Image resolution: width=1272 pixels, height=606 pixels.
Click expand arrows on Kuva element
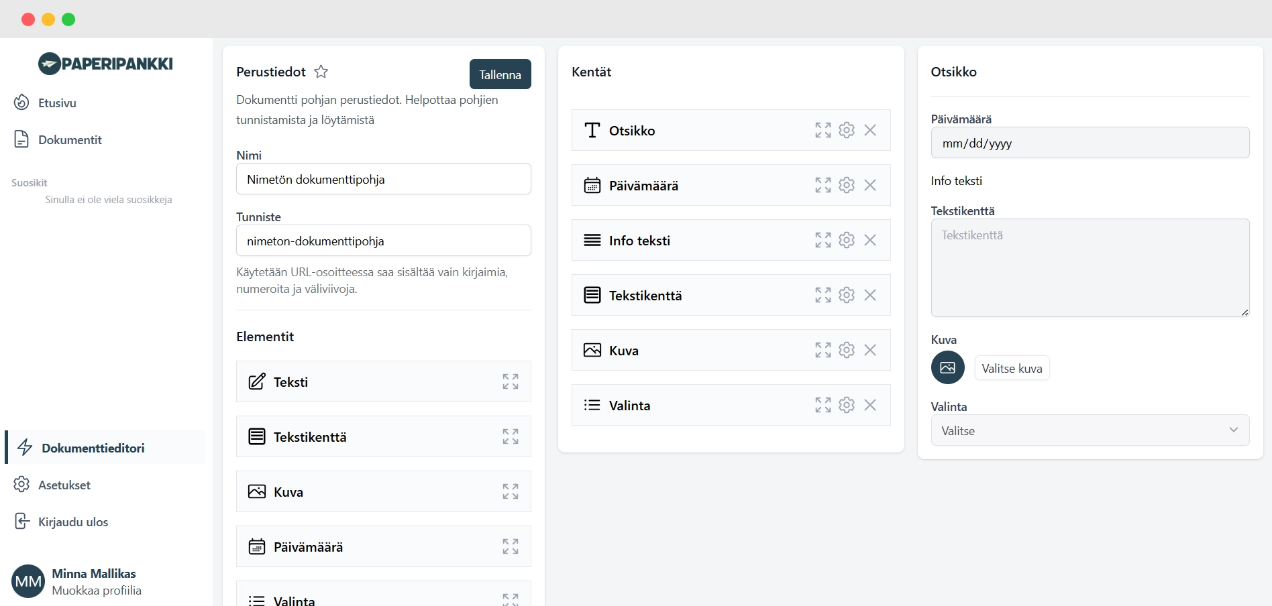pyautogui.click(x=510, y=491)
